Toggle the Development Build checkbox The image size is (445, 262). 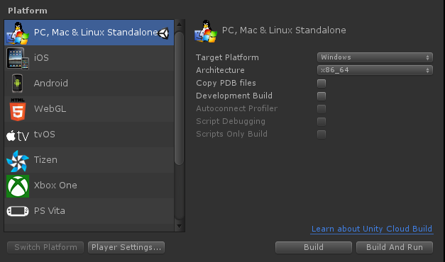click(x=322, y=96)
